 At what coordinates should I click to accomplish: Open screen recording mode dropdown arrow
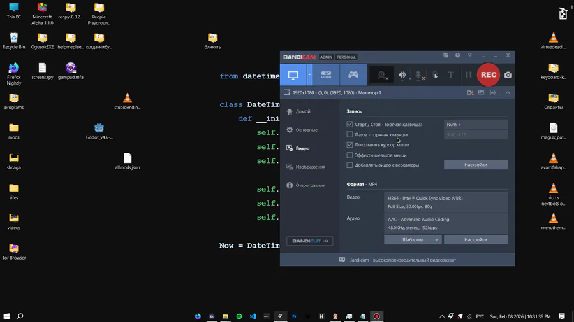click(309, 75)
